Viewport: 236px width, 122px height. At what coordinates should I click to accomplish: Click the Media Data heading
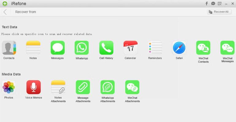tap(11, 74)
